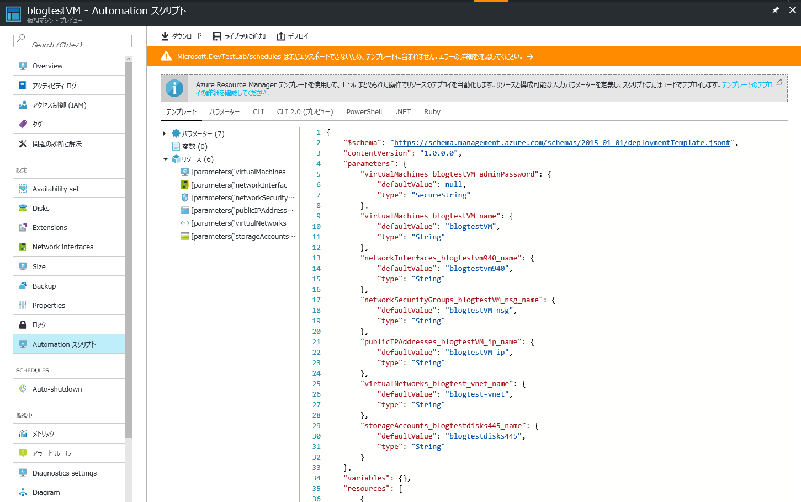Screen dimensions: 801x502
Task: Select virtualNetworks resource in tree
Action: click(237, 223)
